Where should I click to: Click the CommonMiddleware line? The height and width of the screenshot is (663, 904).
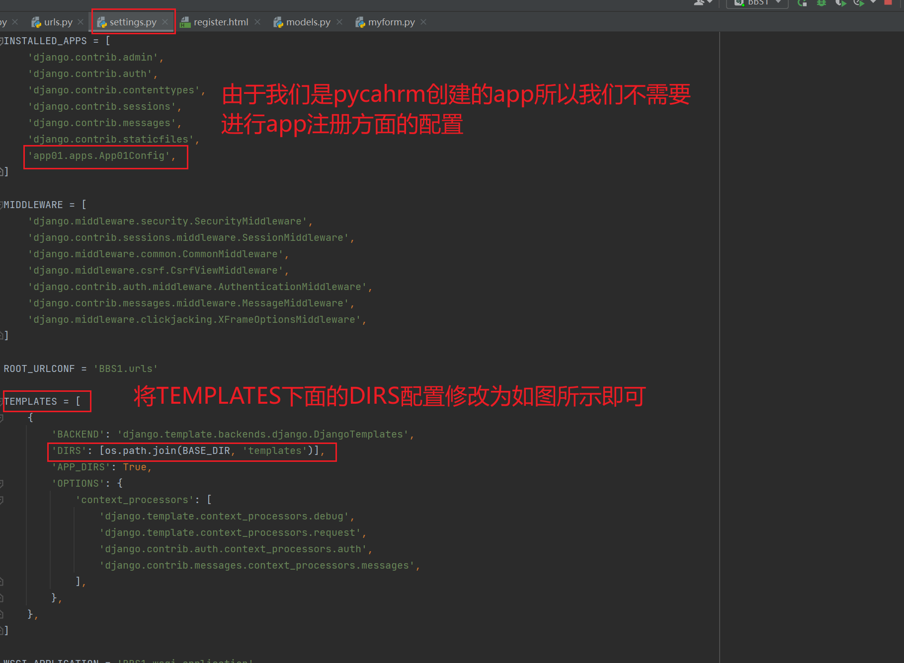(x=158, y=254)
